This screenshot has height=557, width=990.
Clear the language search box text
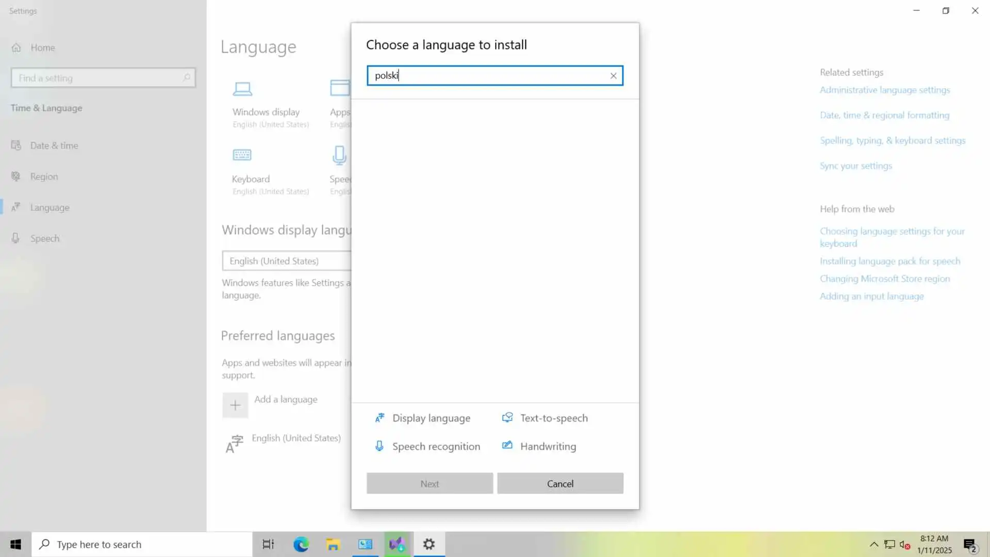pos(613,76)
